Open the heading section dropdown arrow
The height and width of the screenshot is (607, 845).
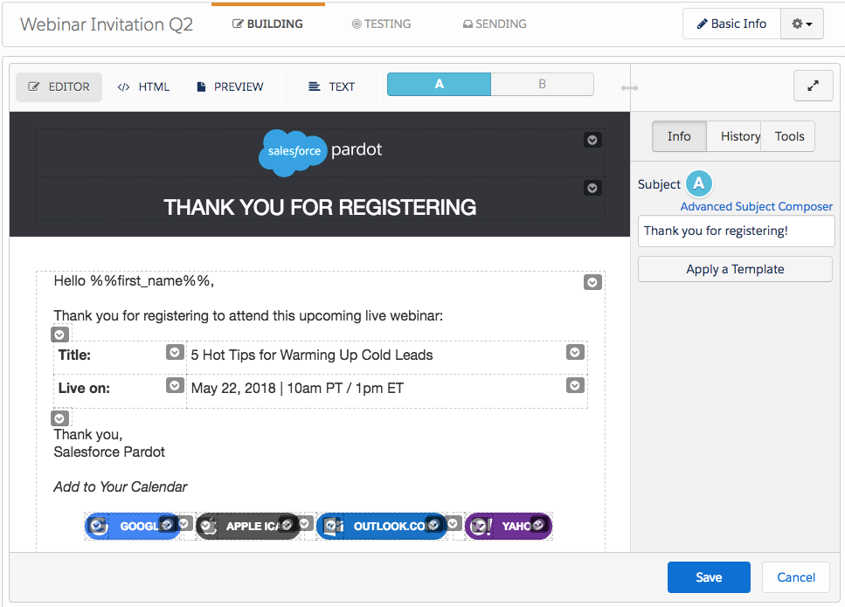coord(592,188)
